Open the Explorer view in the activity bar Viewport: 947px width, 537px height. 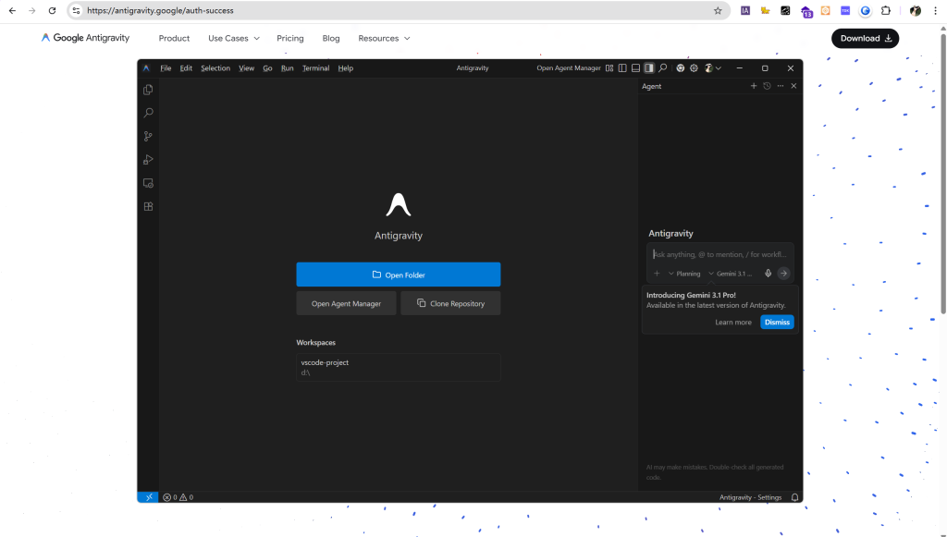pyautogui.click(x=148, y=90)
